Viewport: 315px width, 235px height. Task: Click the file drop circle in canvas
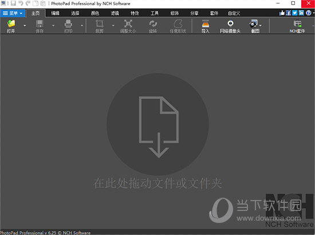[157, 124]
